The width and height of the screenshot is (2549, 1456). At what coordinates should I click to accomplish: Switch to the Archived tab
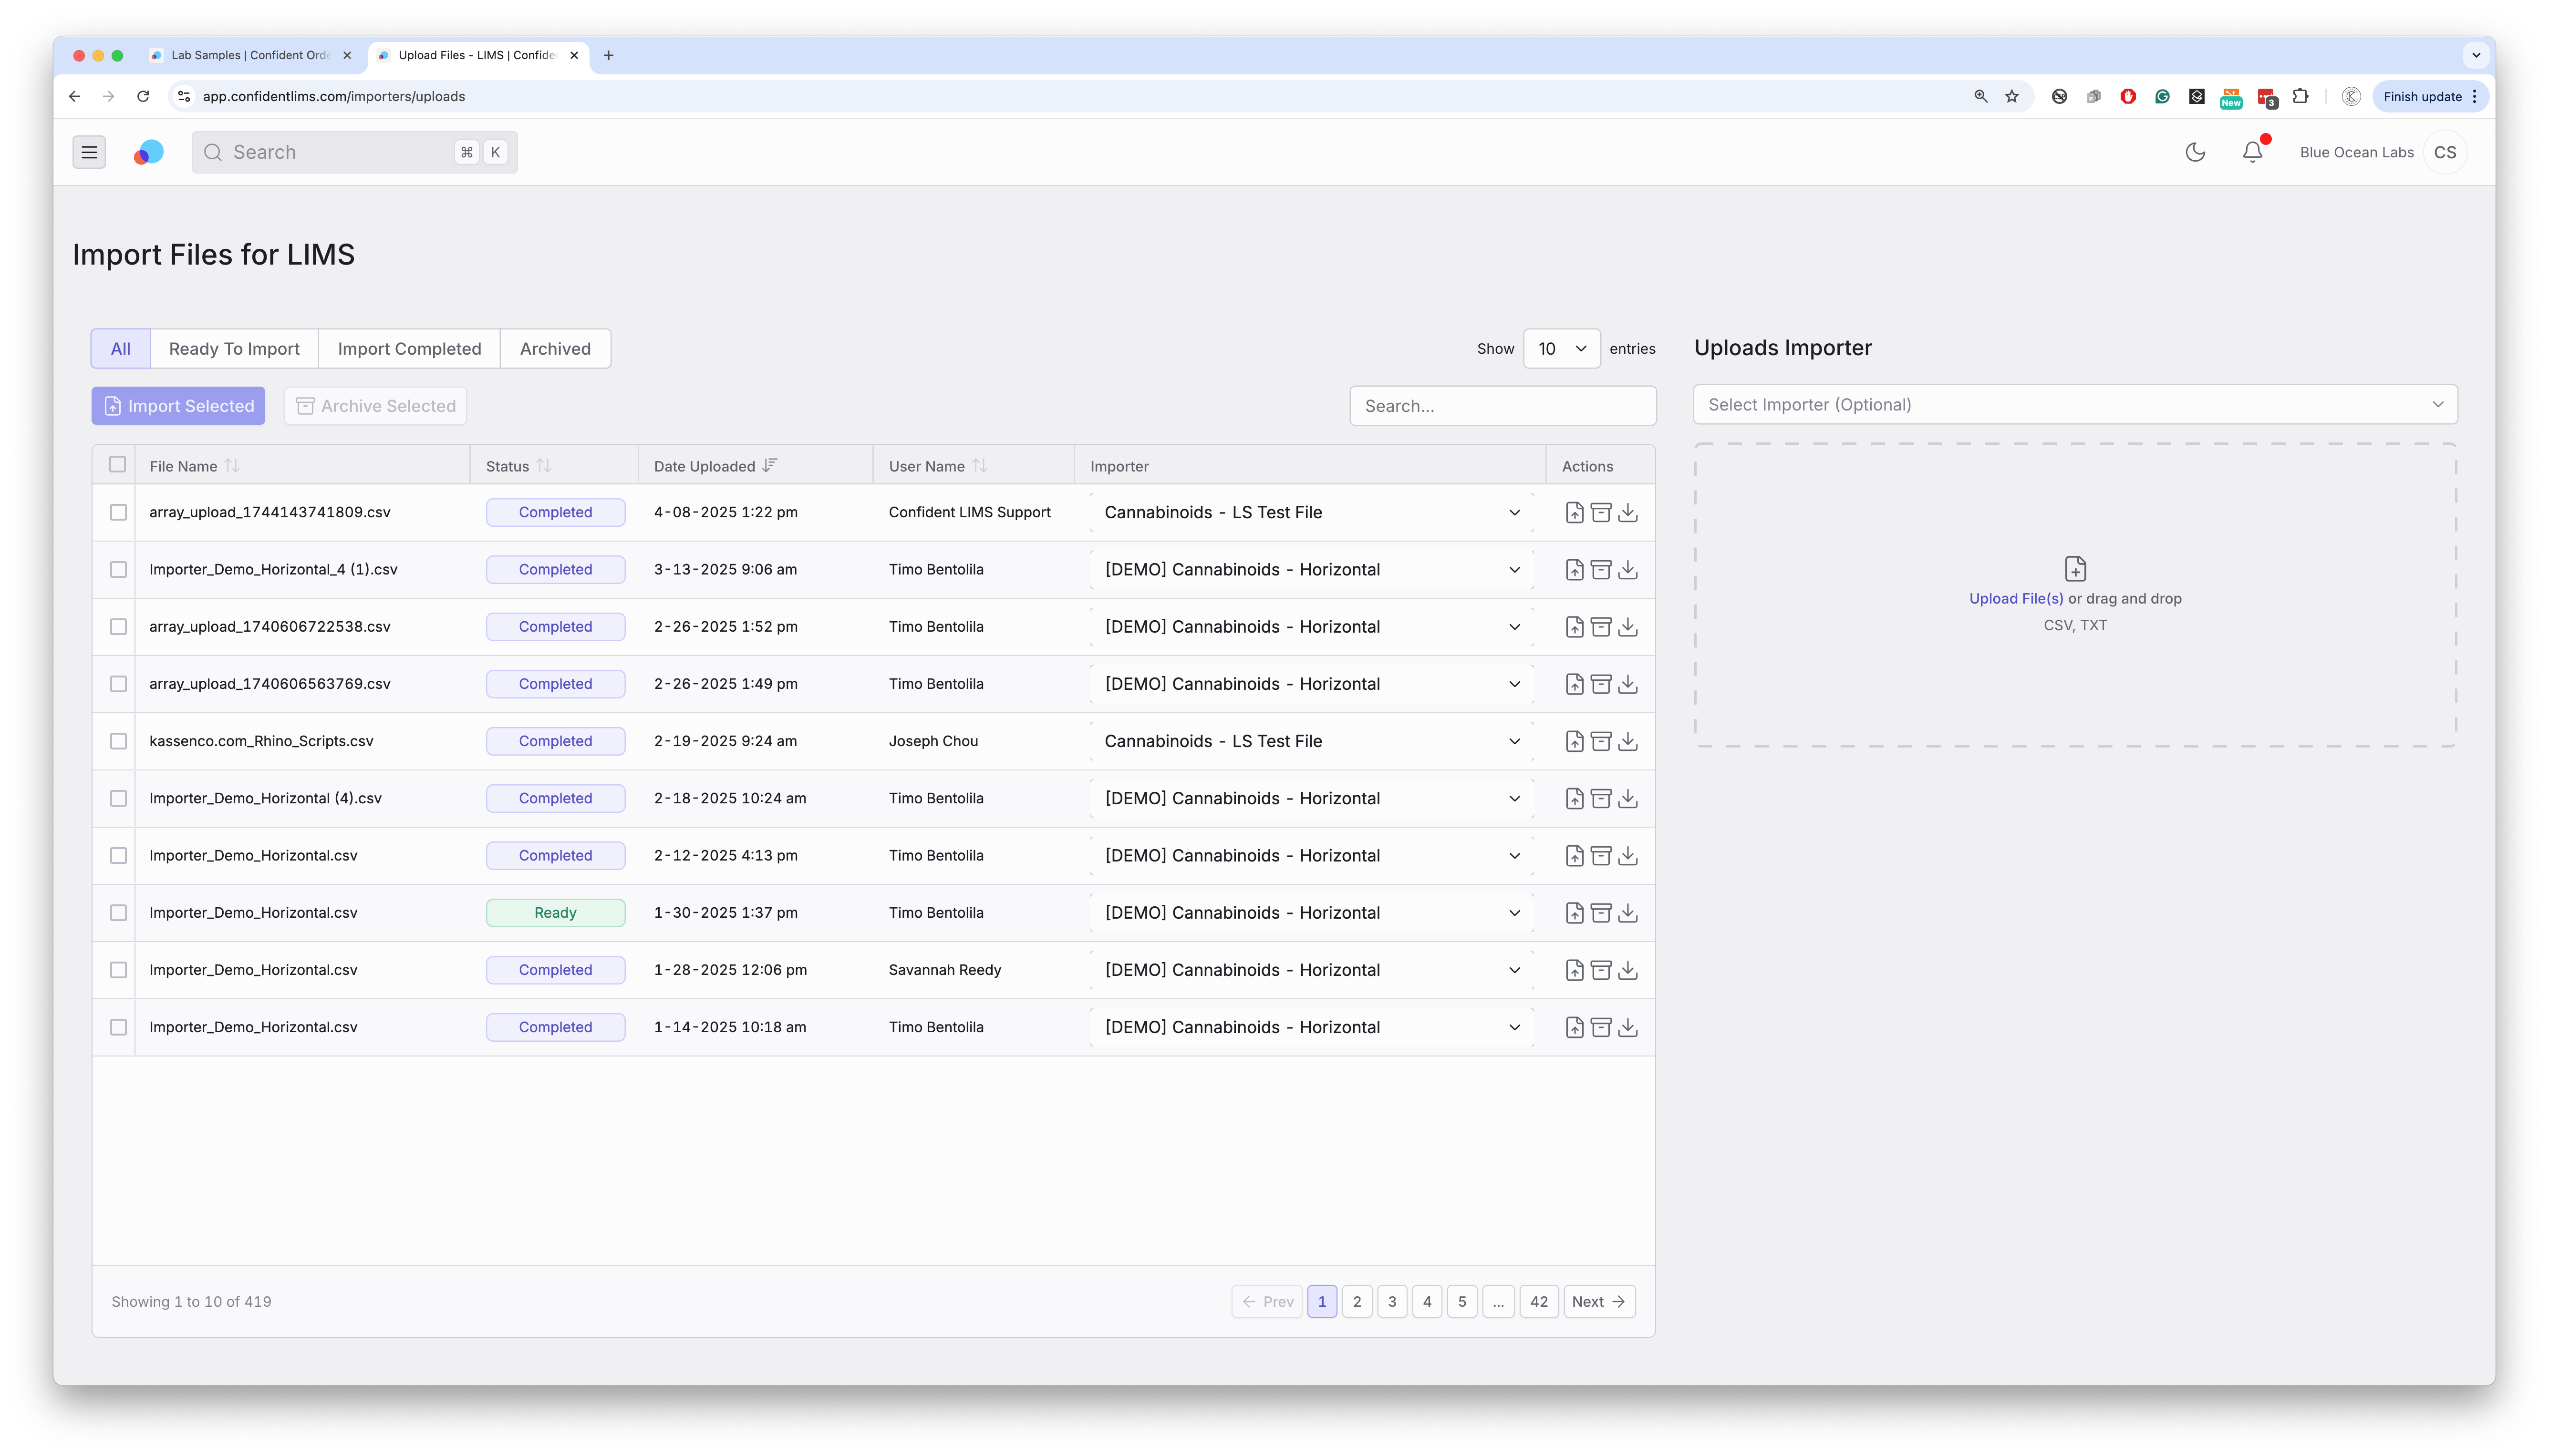[555, 349]
